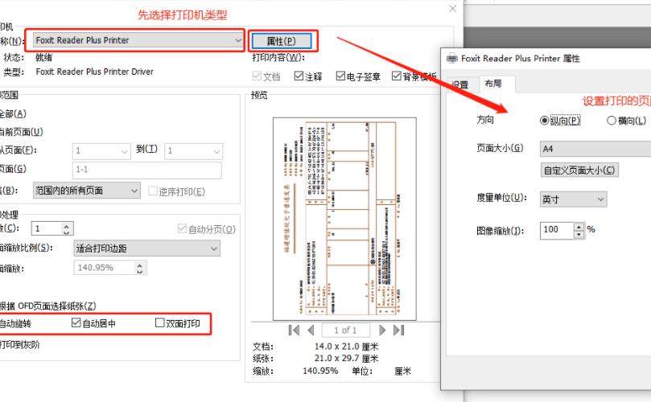Click the printer type text Foxit Reader Plus Printer Driver
The image size is (651, 402).
(x=95, y=72)
